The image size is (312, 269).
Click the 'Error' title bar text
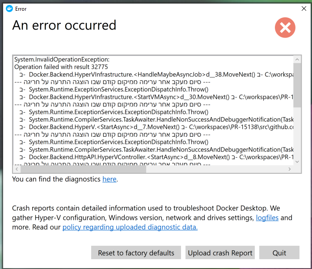tap(21, 9)
